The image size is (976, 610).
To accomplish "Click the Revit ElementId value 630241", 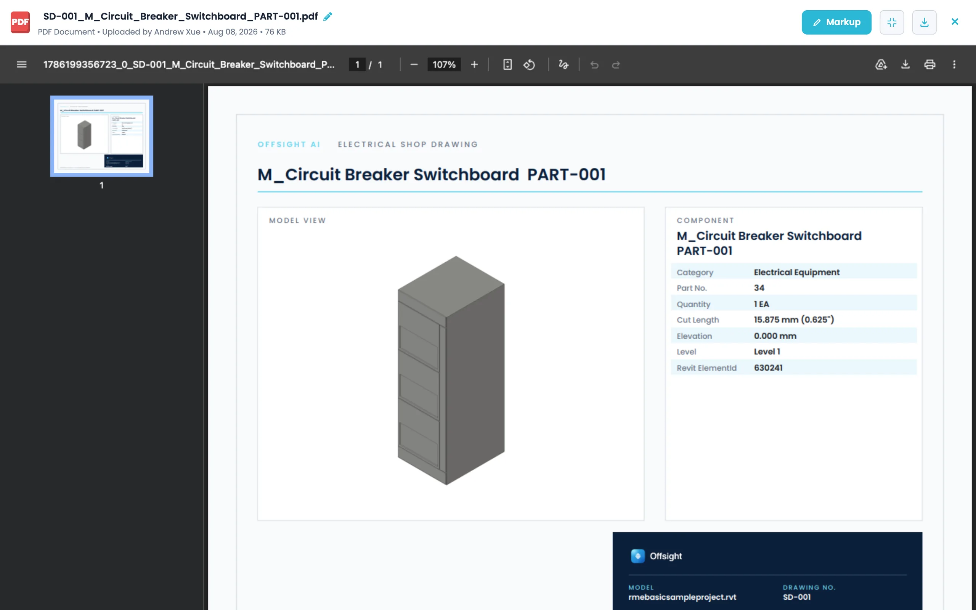I will (768, 368).
